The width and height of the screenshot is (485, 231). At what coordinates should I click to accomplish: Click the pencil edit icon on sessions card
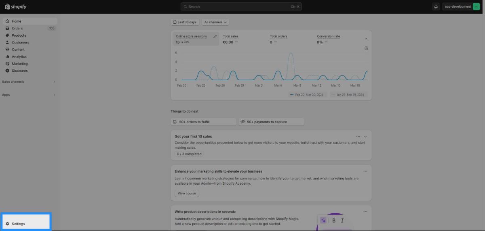pyautogui.click(x=215, y=36)
